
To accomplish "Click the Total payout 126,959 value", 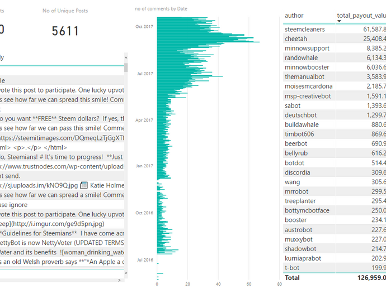I will pyautogui.click(x=371, y=278).
